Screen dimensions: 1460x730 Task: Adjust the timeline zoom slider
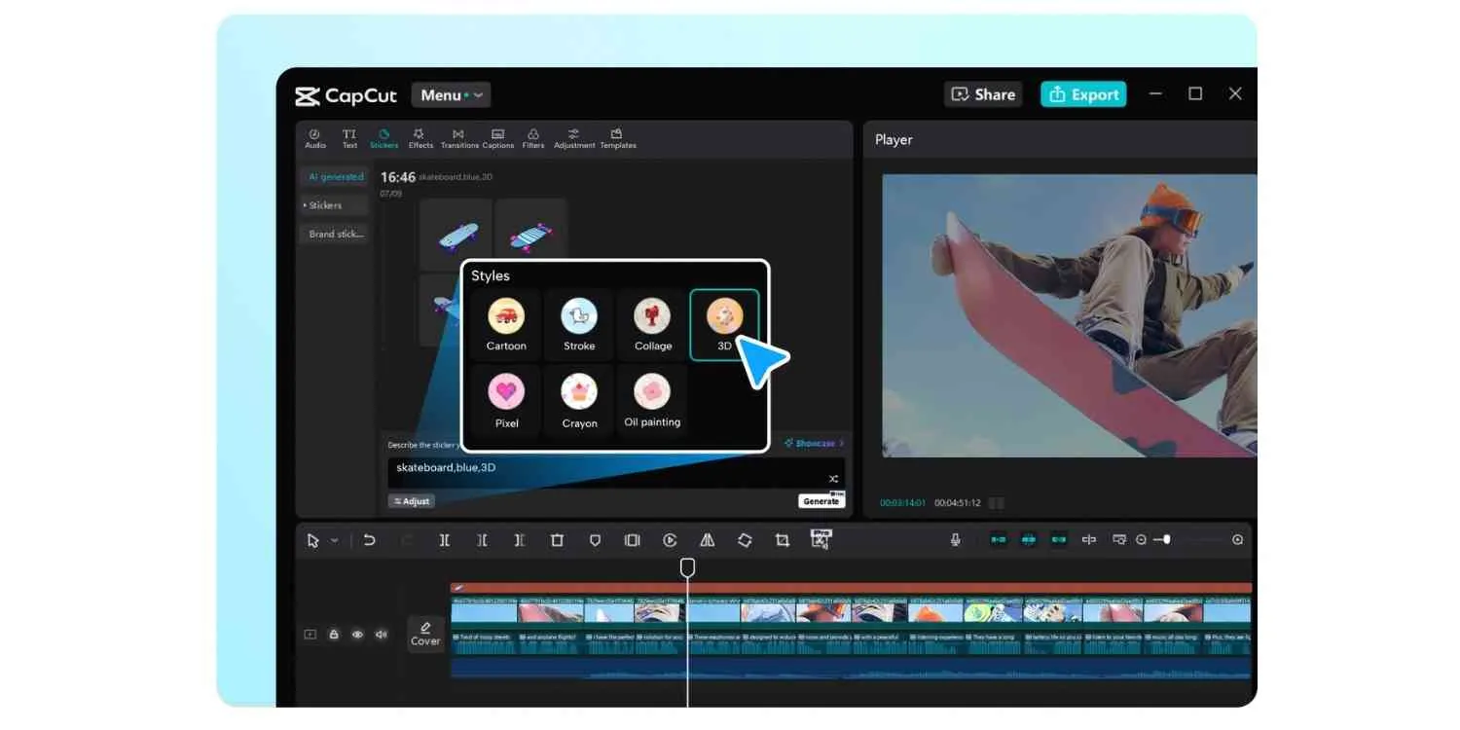click(x=1166, y=539)
